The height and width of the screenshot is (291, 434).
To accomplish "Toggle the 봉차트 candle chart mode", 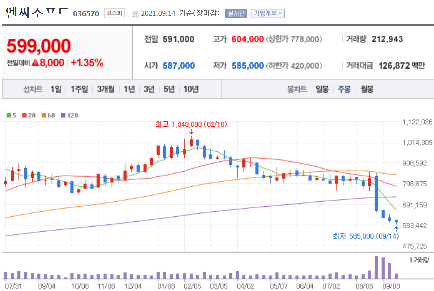I will [x=296, y=89].
